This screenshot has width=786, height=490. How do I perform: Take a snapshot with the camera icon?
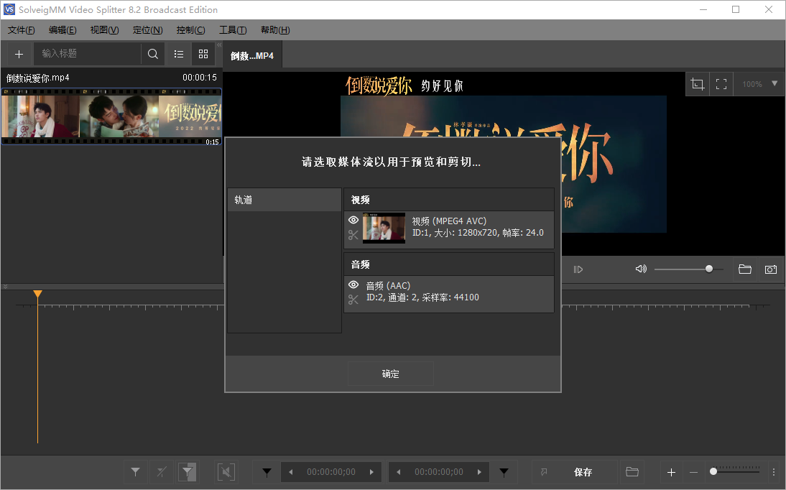(x=770, y=269)
